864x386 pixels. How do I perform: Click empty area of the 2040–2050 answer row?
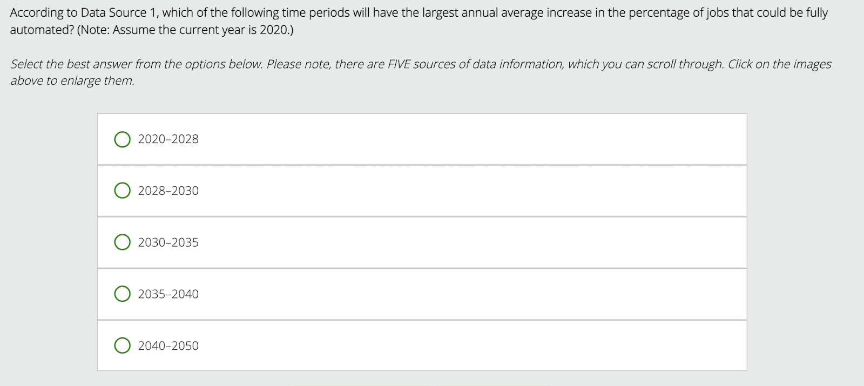point(459,346)
